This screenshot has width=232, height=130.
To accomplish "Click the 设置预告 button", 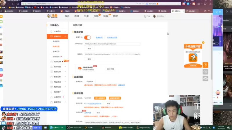I will (x=90, y=81).
